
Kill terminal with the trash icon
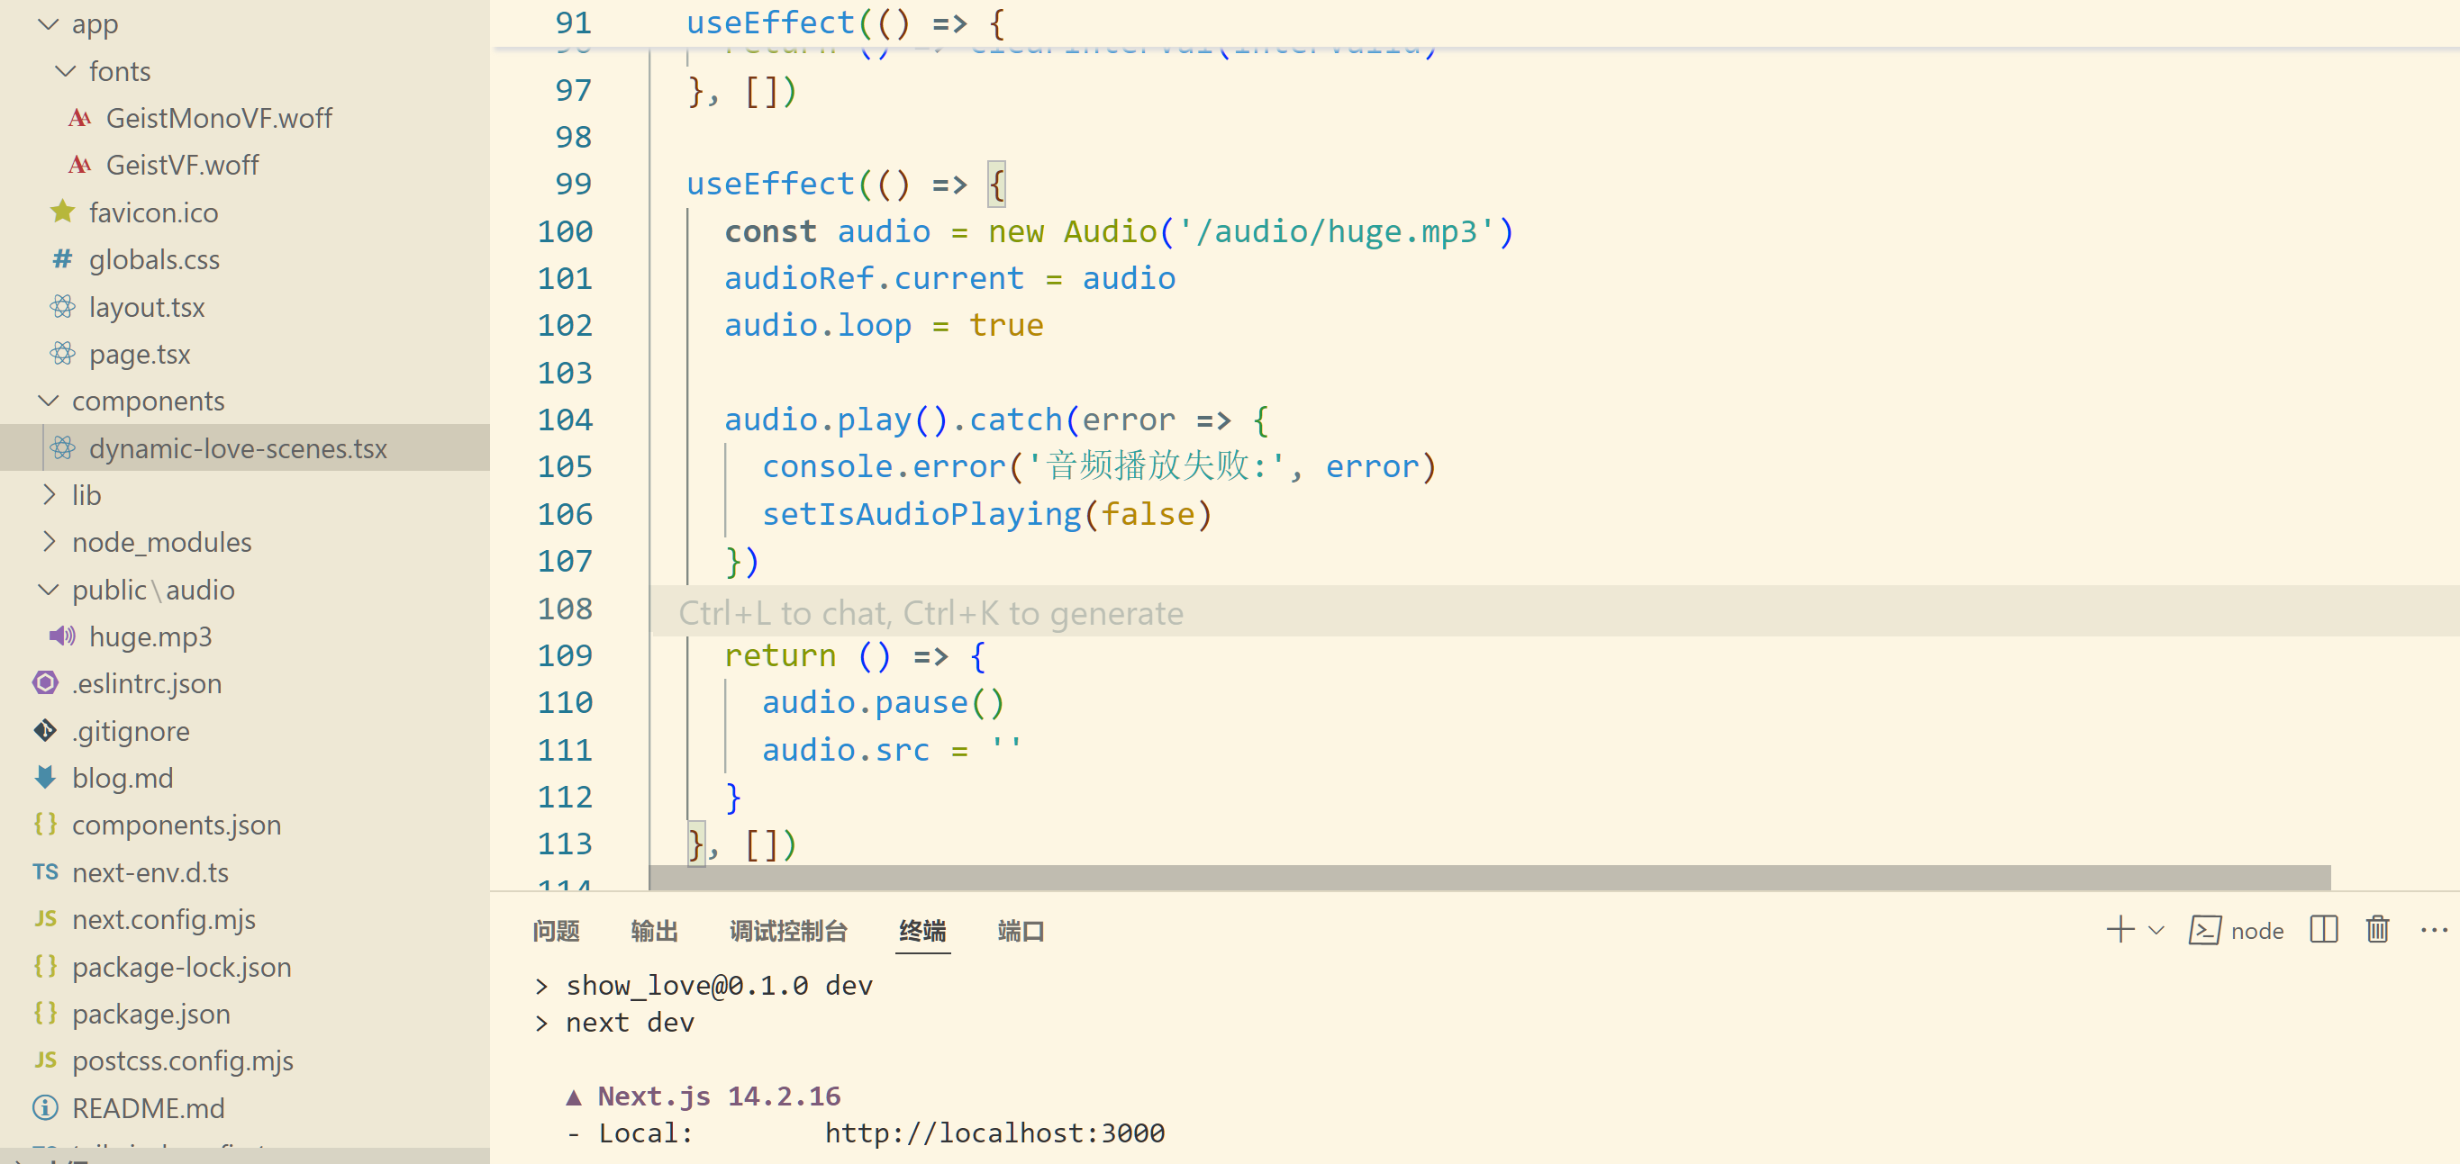click(2377, 929)
